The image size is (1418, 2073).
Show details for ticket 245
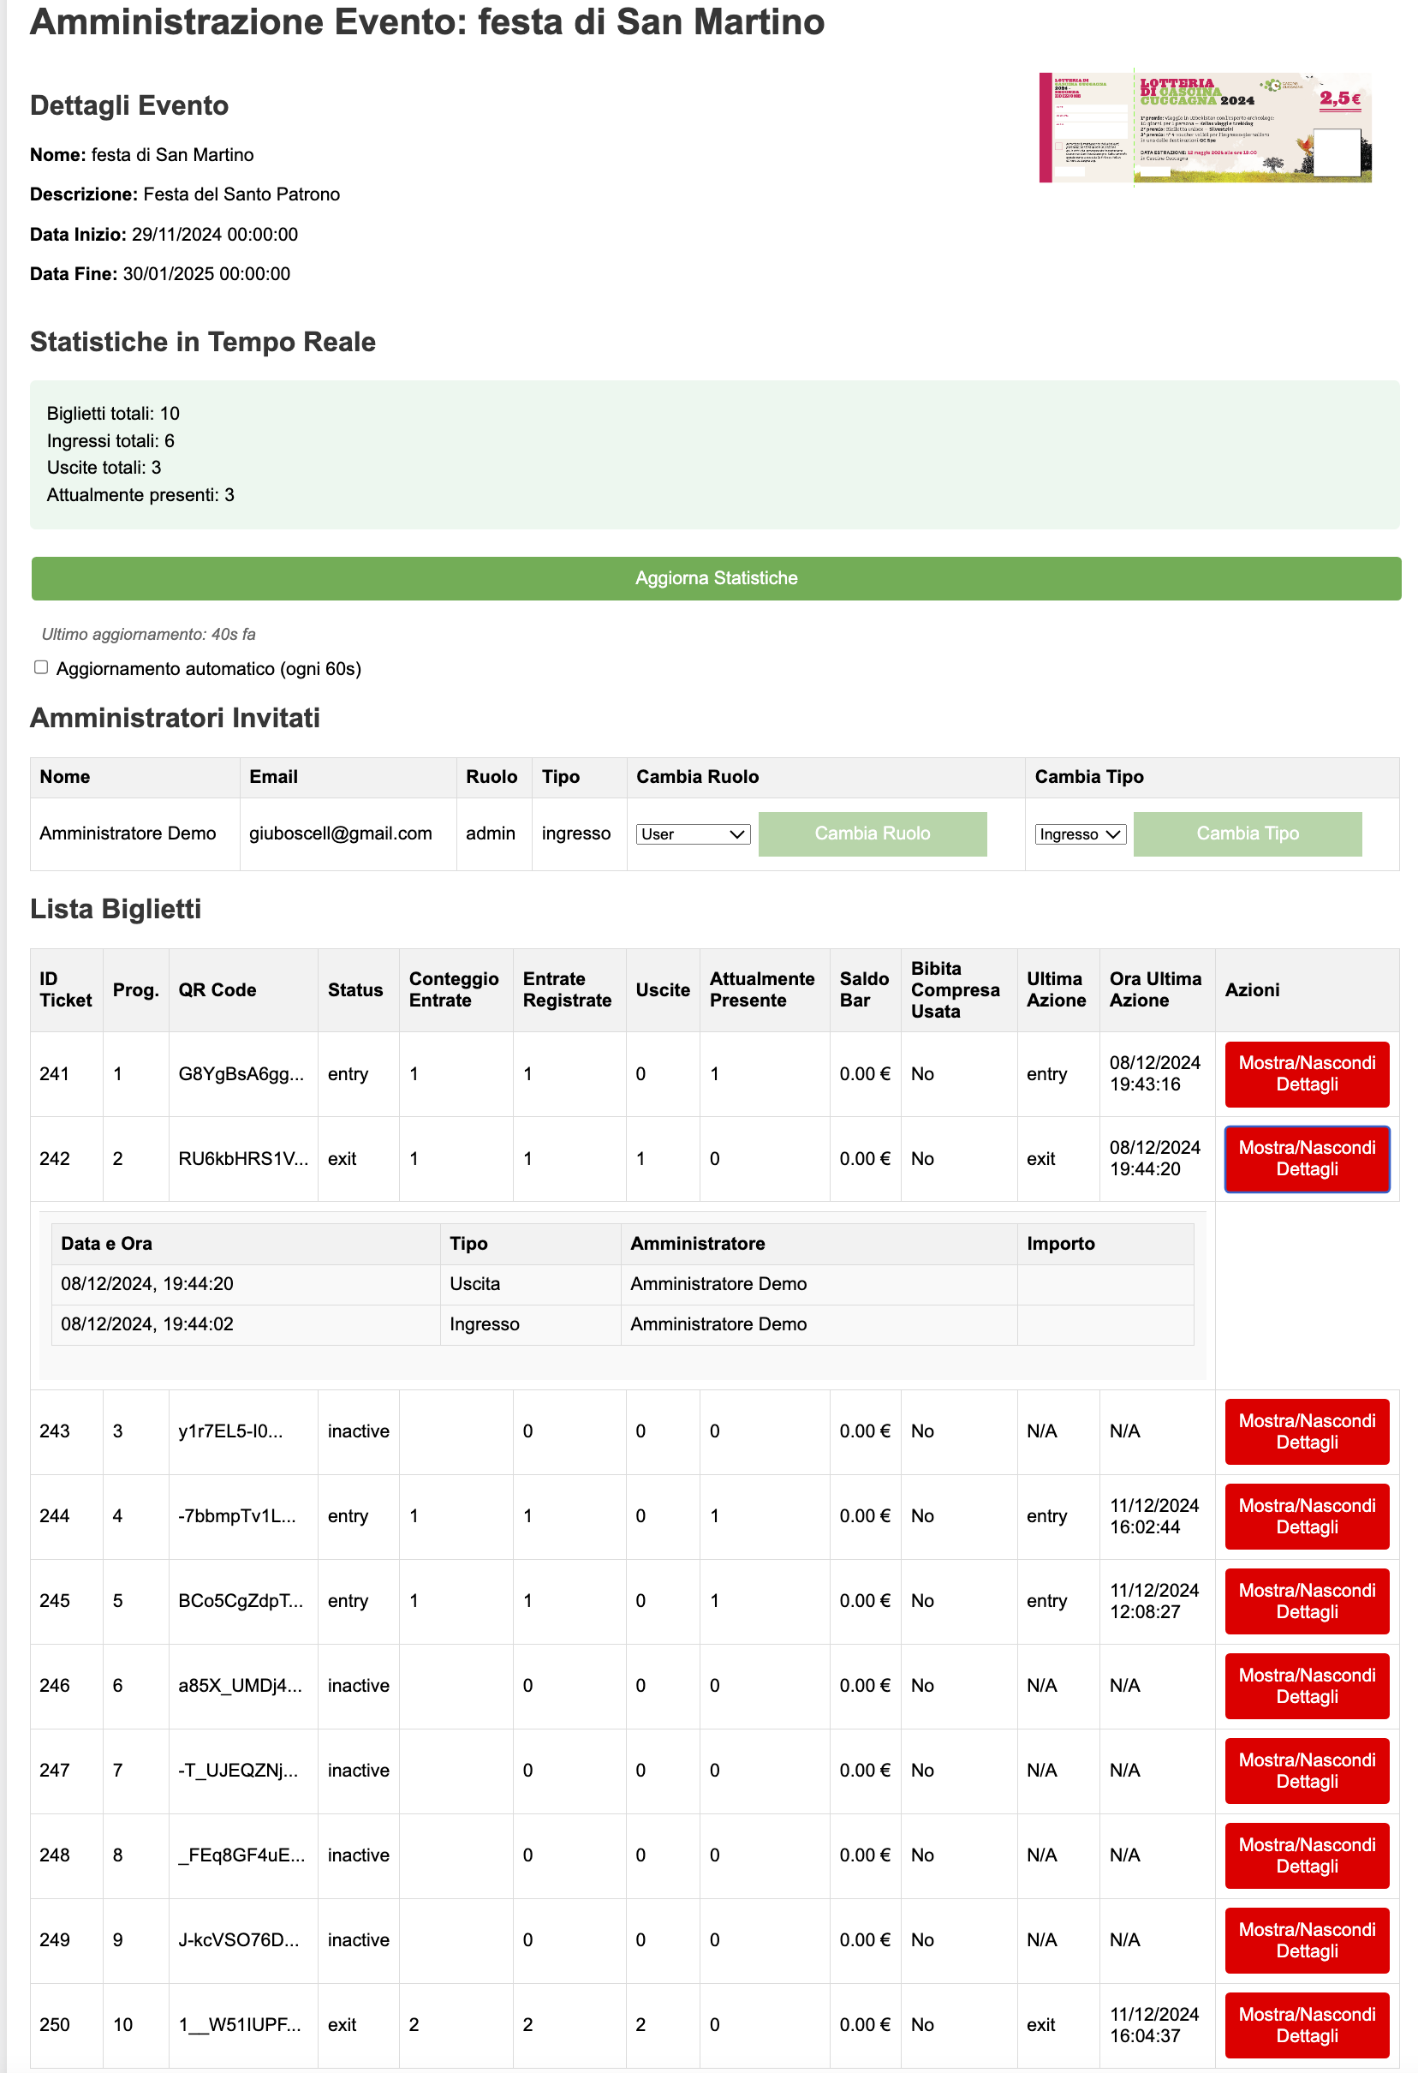1307,1601
